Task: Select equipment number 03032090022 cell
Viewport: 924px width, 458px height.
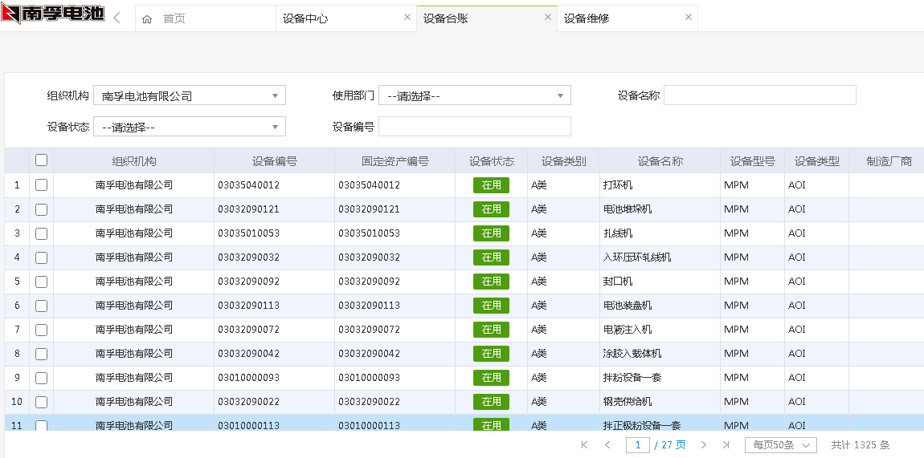Action: click(x=274, y=402)
